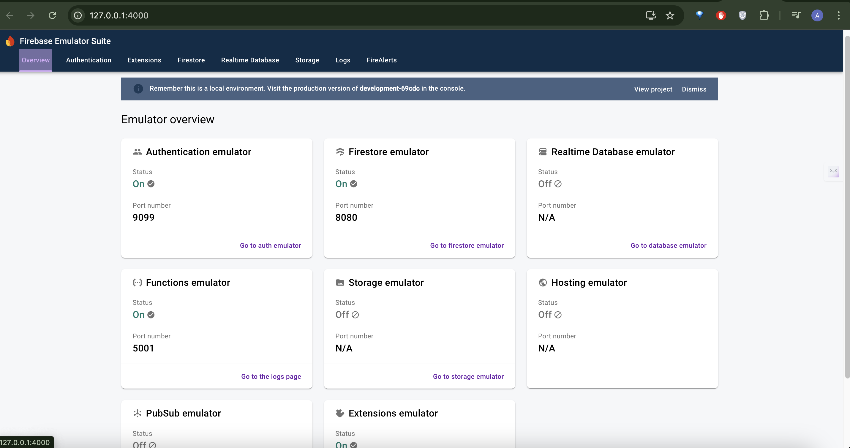Click the Authentication emulator people icon
850x448 pixels.
(137, 152)
